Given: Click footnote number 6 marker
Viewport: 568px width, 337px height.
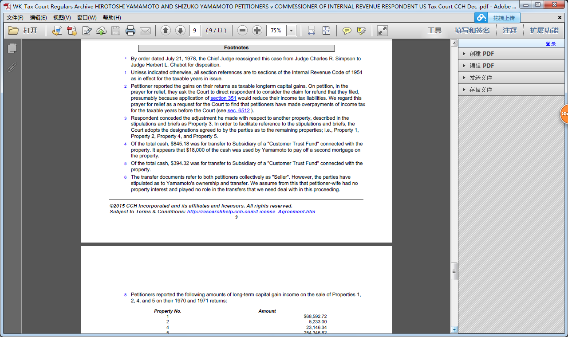Looking at the screenshot, I should pos(125,177).
